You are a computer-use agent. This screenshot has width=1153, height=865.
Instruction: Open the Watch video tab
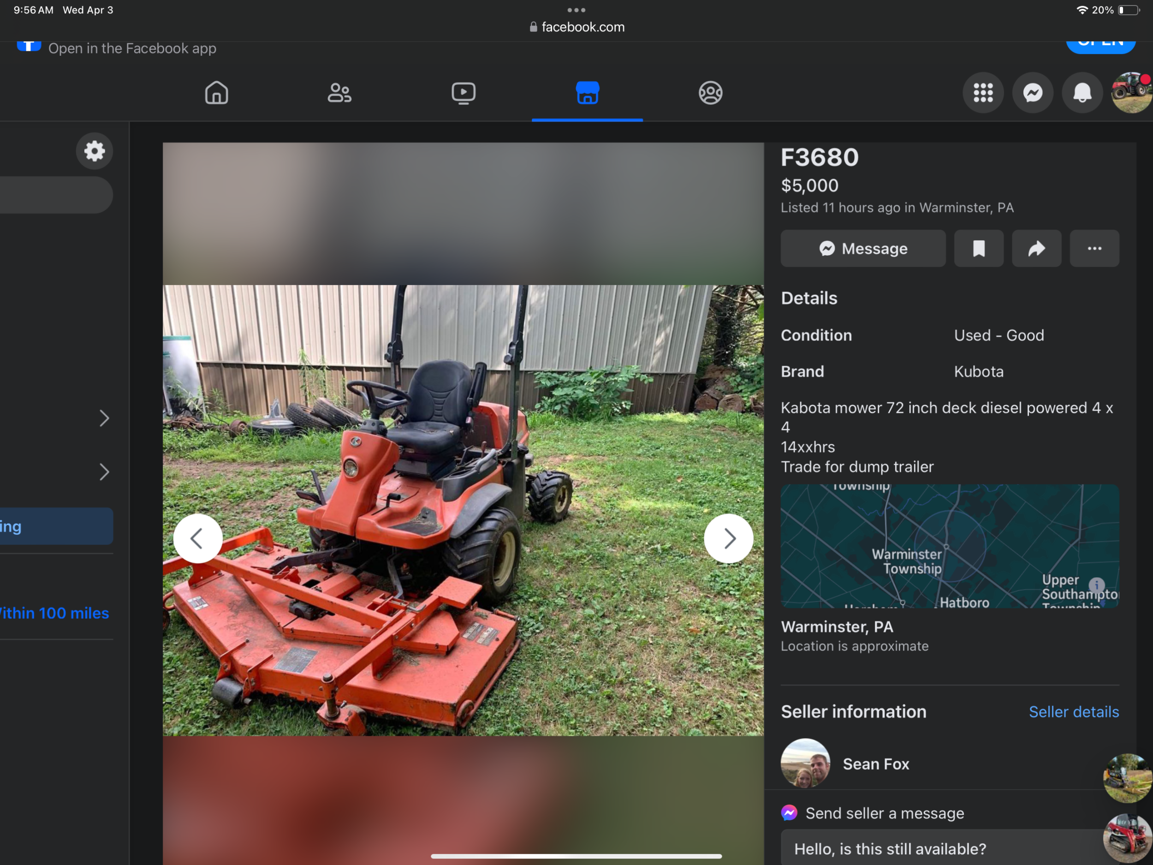click(463, 93)
